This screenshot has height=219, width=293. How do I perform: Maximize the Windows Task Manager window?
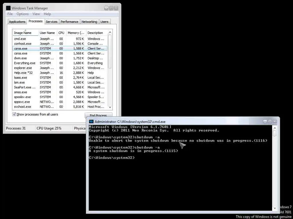[111, 8]
